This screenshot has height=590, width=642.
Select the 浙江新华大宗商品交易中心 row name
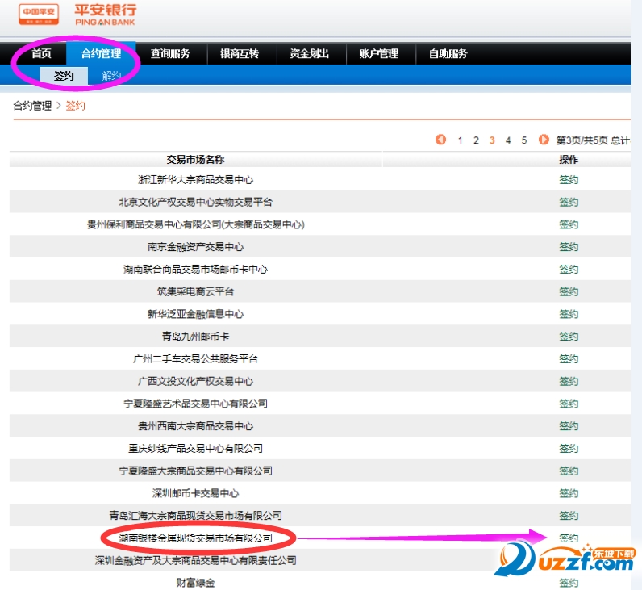pyautogui.click(x=195, y=179)
